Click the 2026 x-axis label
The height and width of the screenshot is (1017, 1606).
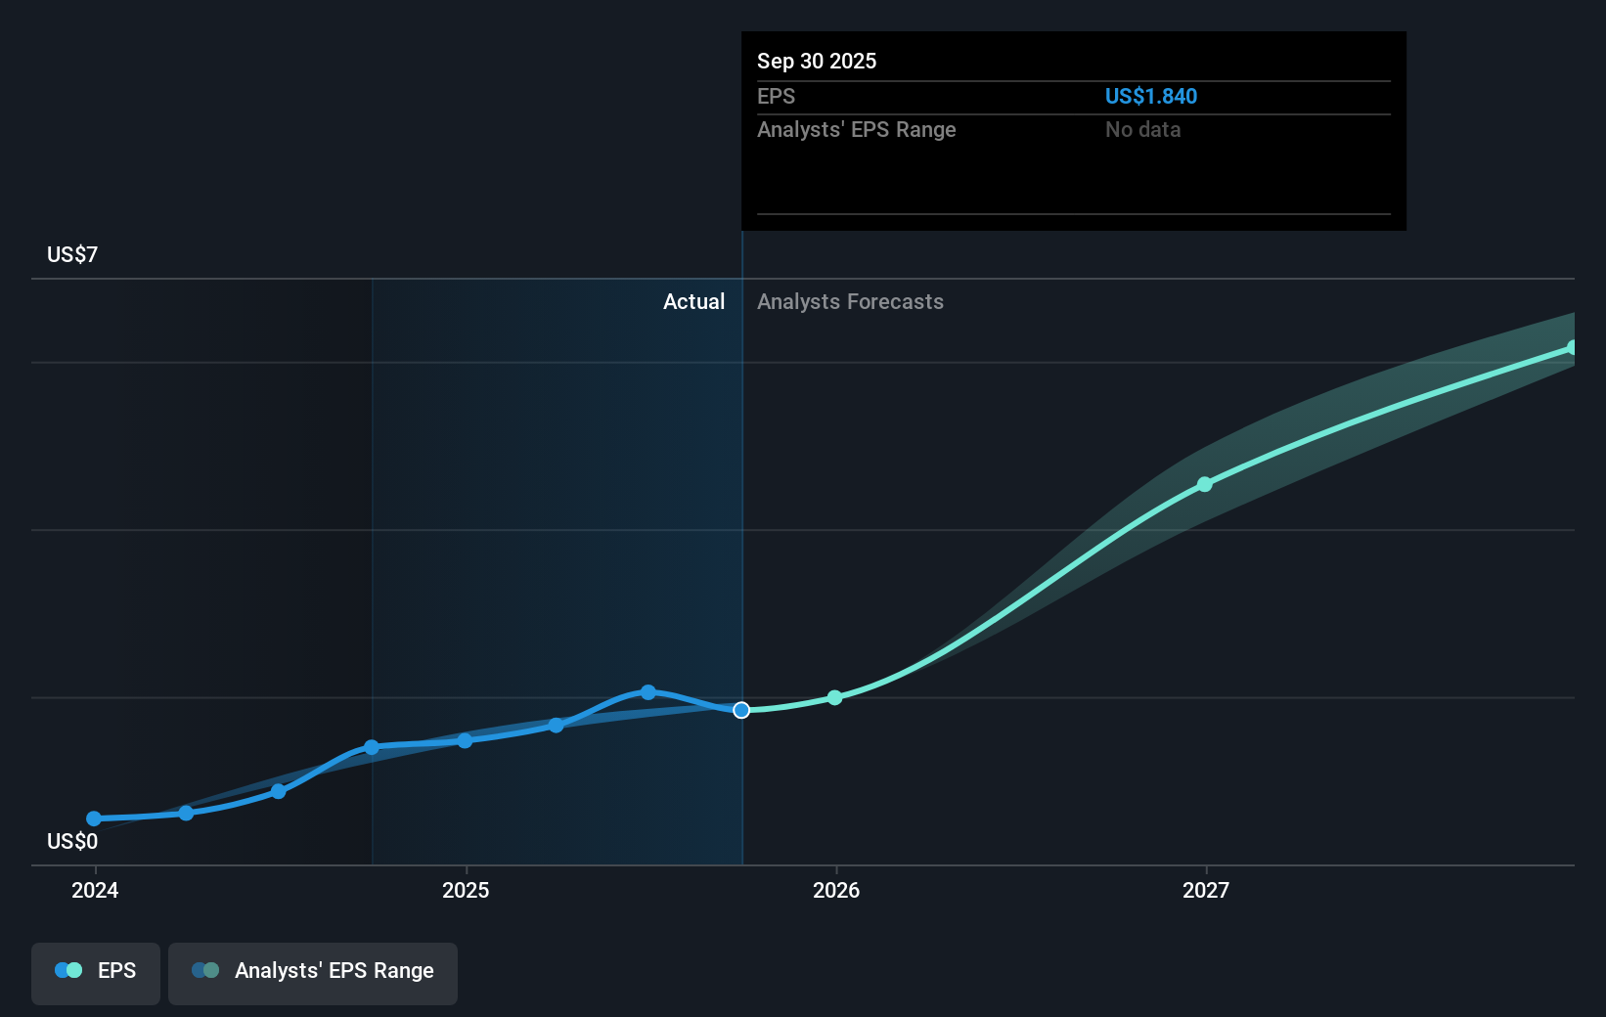tap(836, 890)
